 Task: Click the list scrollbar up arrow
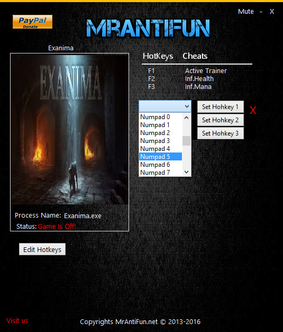pos(186,118)
